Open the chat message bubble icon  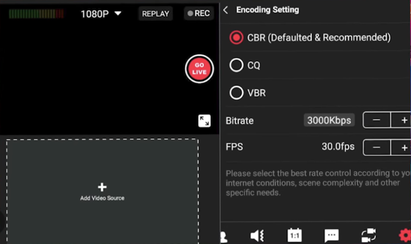[332, 235]
